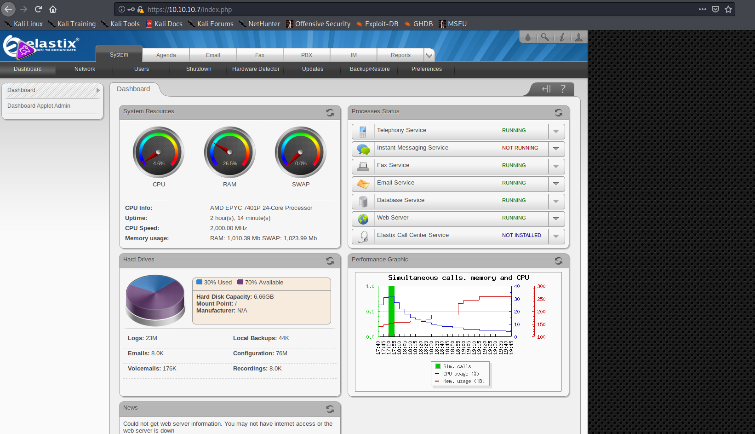Click the Email Service envelope icon
Viewport: 755px width, 434px height.
363,184
